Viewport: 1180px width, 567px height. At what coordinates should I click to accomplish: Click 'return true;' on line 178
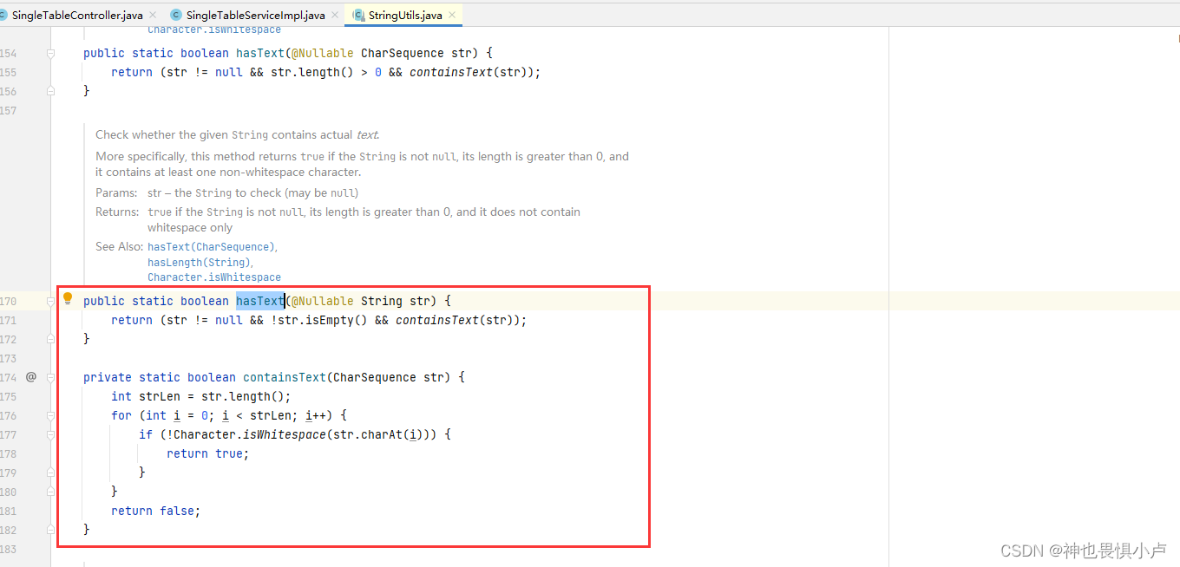[x=208, y=453]
